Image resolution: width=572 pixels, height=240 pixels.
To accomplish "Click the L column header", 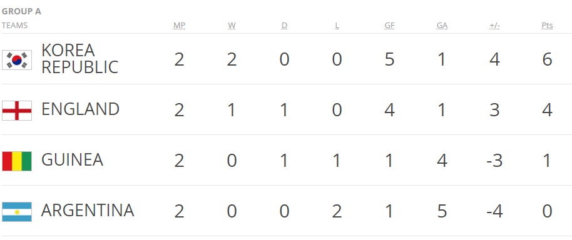I will 337,26.
